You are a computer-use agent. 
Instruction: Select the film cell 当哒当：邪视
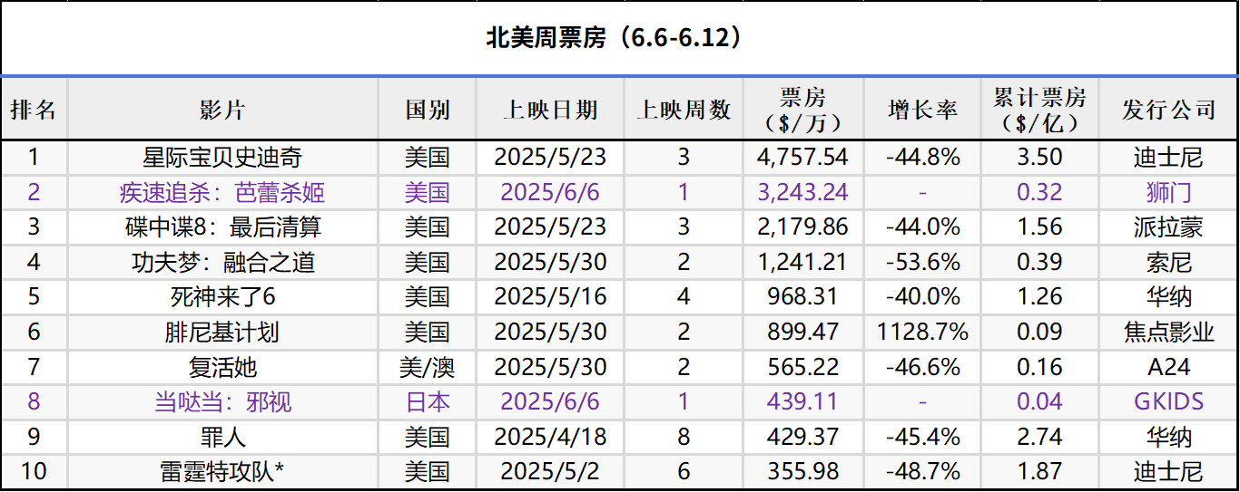click(222, 402)
